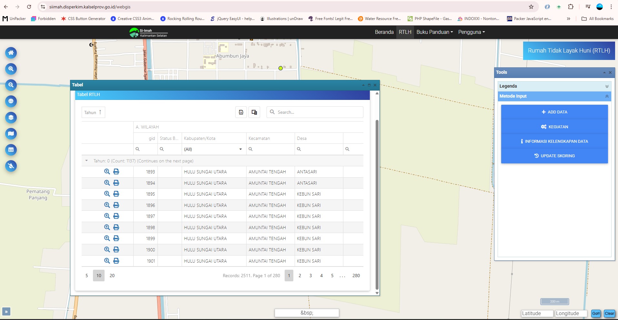Open the Pengguna menu

(471, 32)
